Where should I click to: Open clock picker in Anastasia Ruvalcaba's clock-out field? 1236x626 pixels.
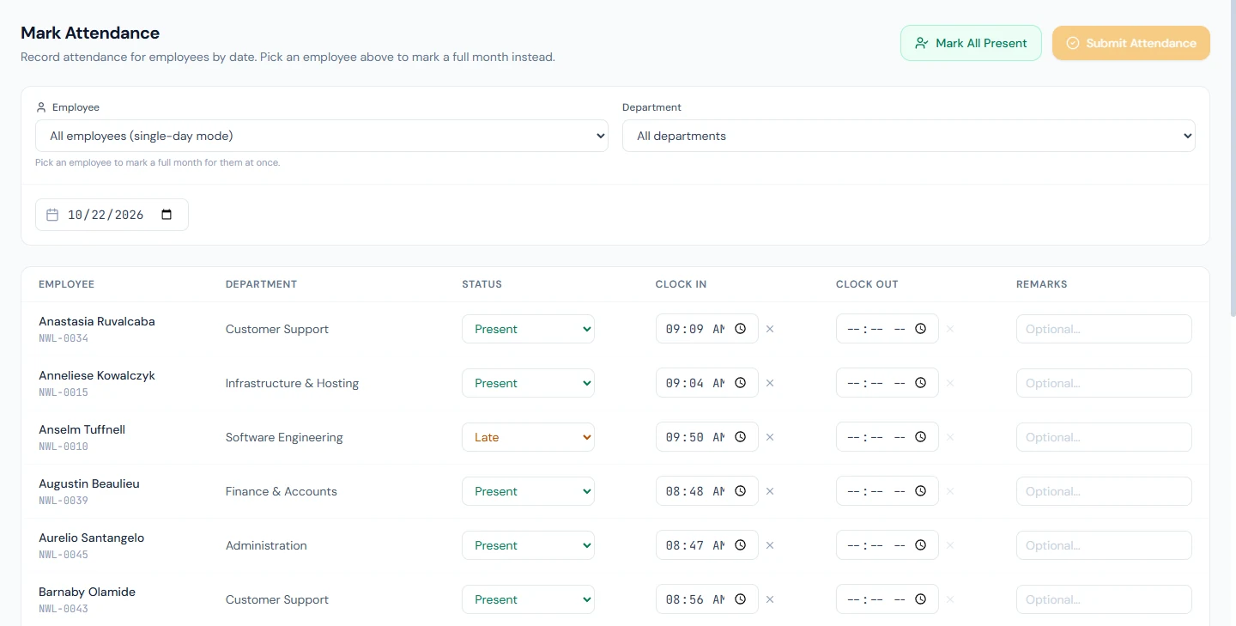920,329
